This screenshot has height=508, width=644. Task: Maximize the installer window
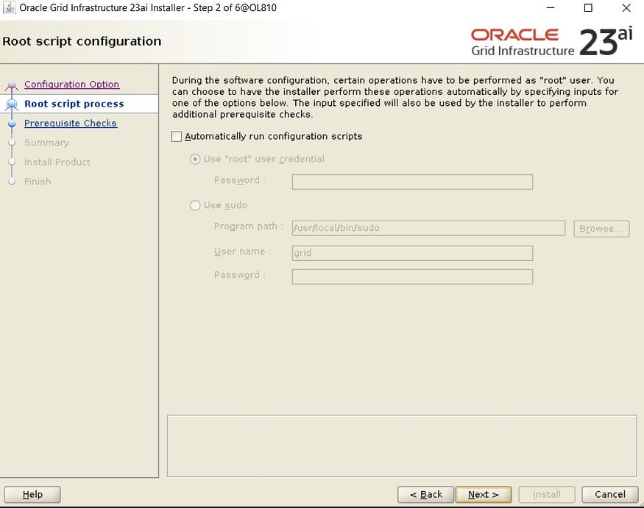588,8
